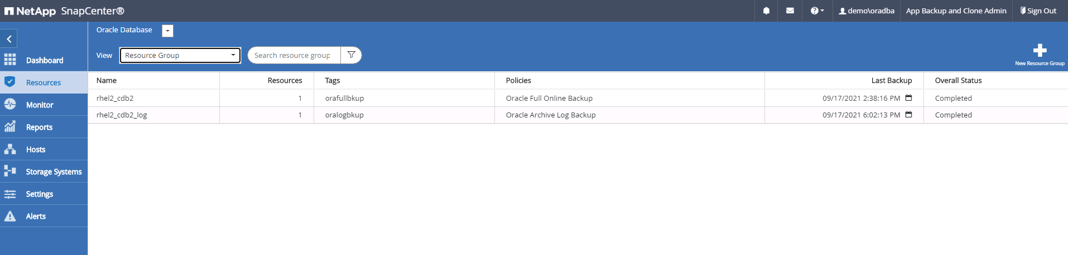Click the 09/17/2021 6:02:13 PM timestamp

pyautogui.click(x=861, y=115)
